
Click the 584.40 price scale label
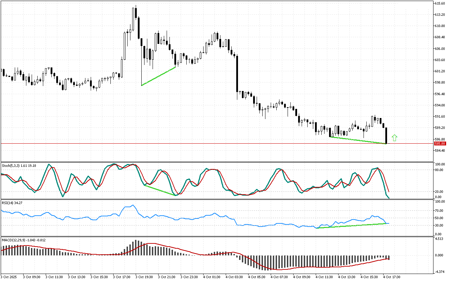coord(440,151)
